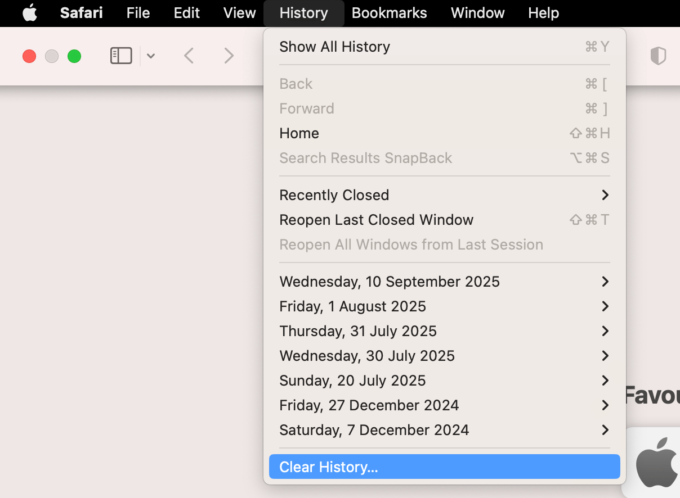Expand Wednesday, 10 September 2025 history
This screenshot has height=498, width=680.
(x=445, y=282)
